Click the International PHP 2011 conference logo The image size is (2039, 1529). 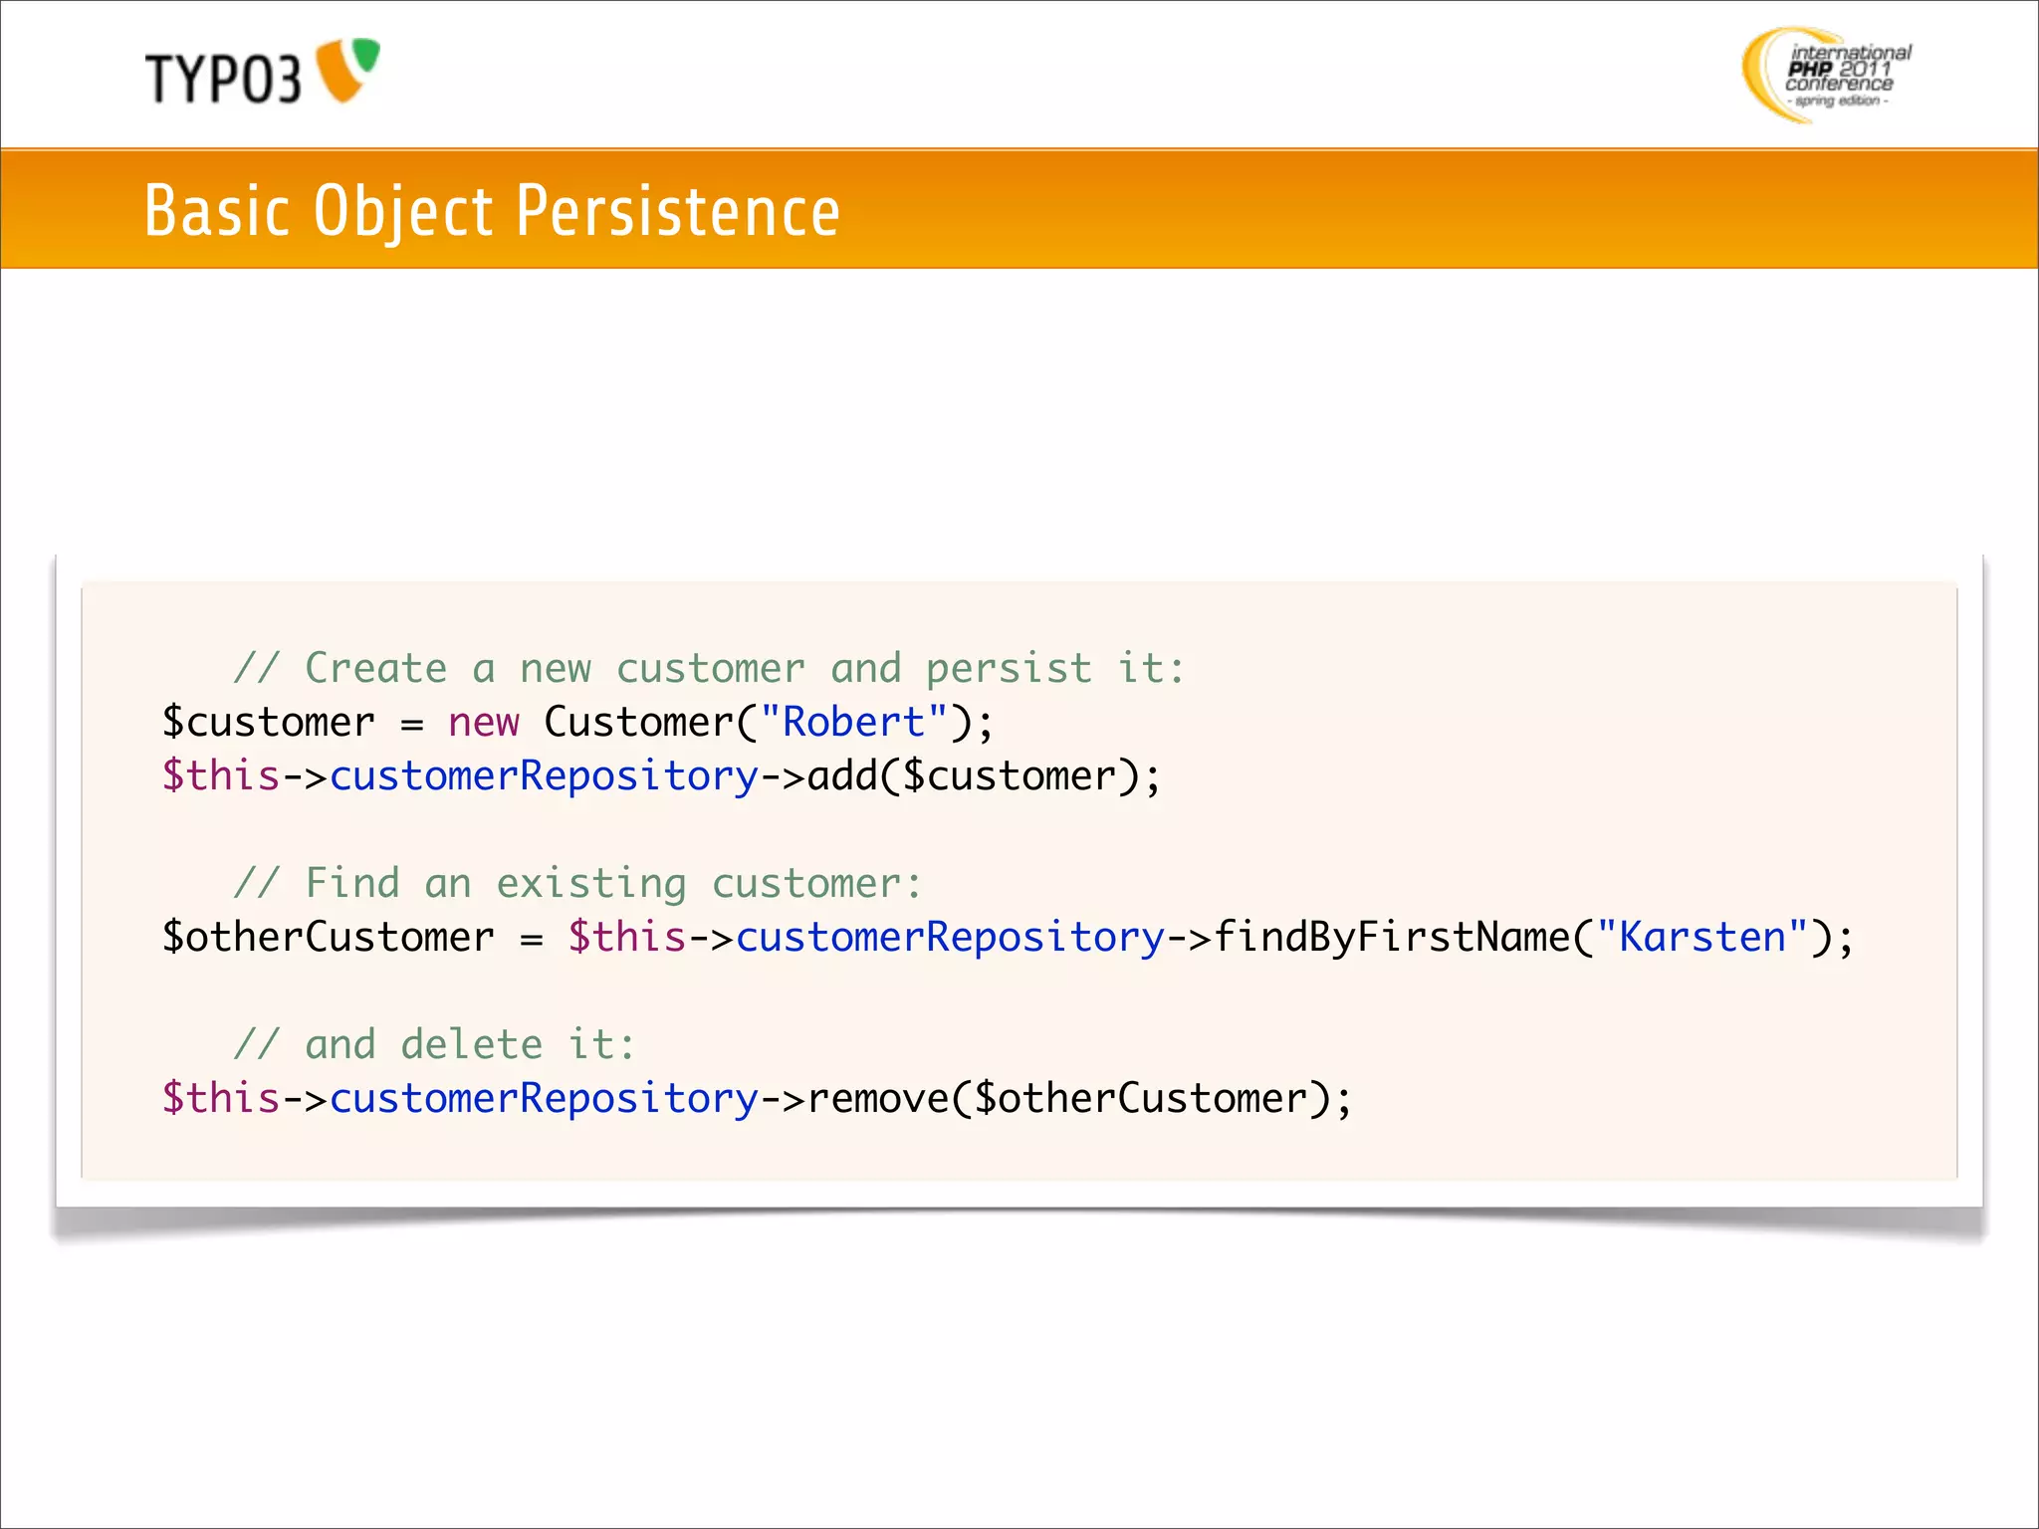[1827, 76]
